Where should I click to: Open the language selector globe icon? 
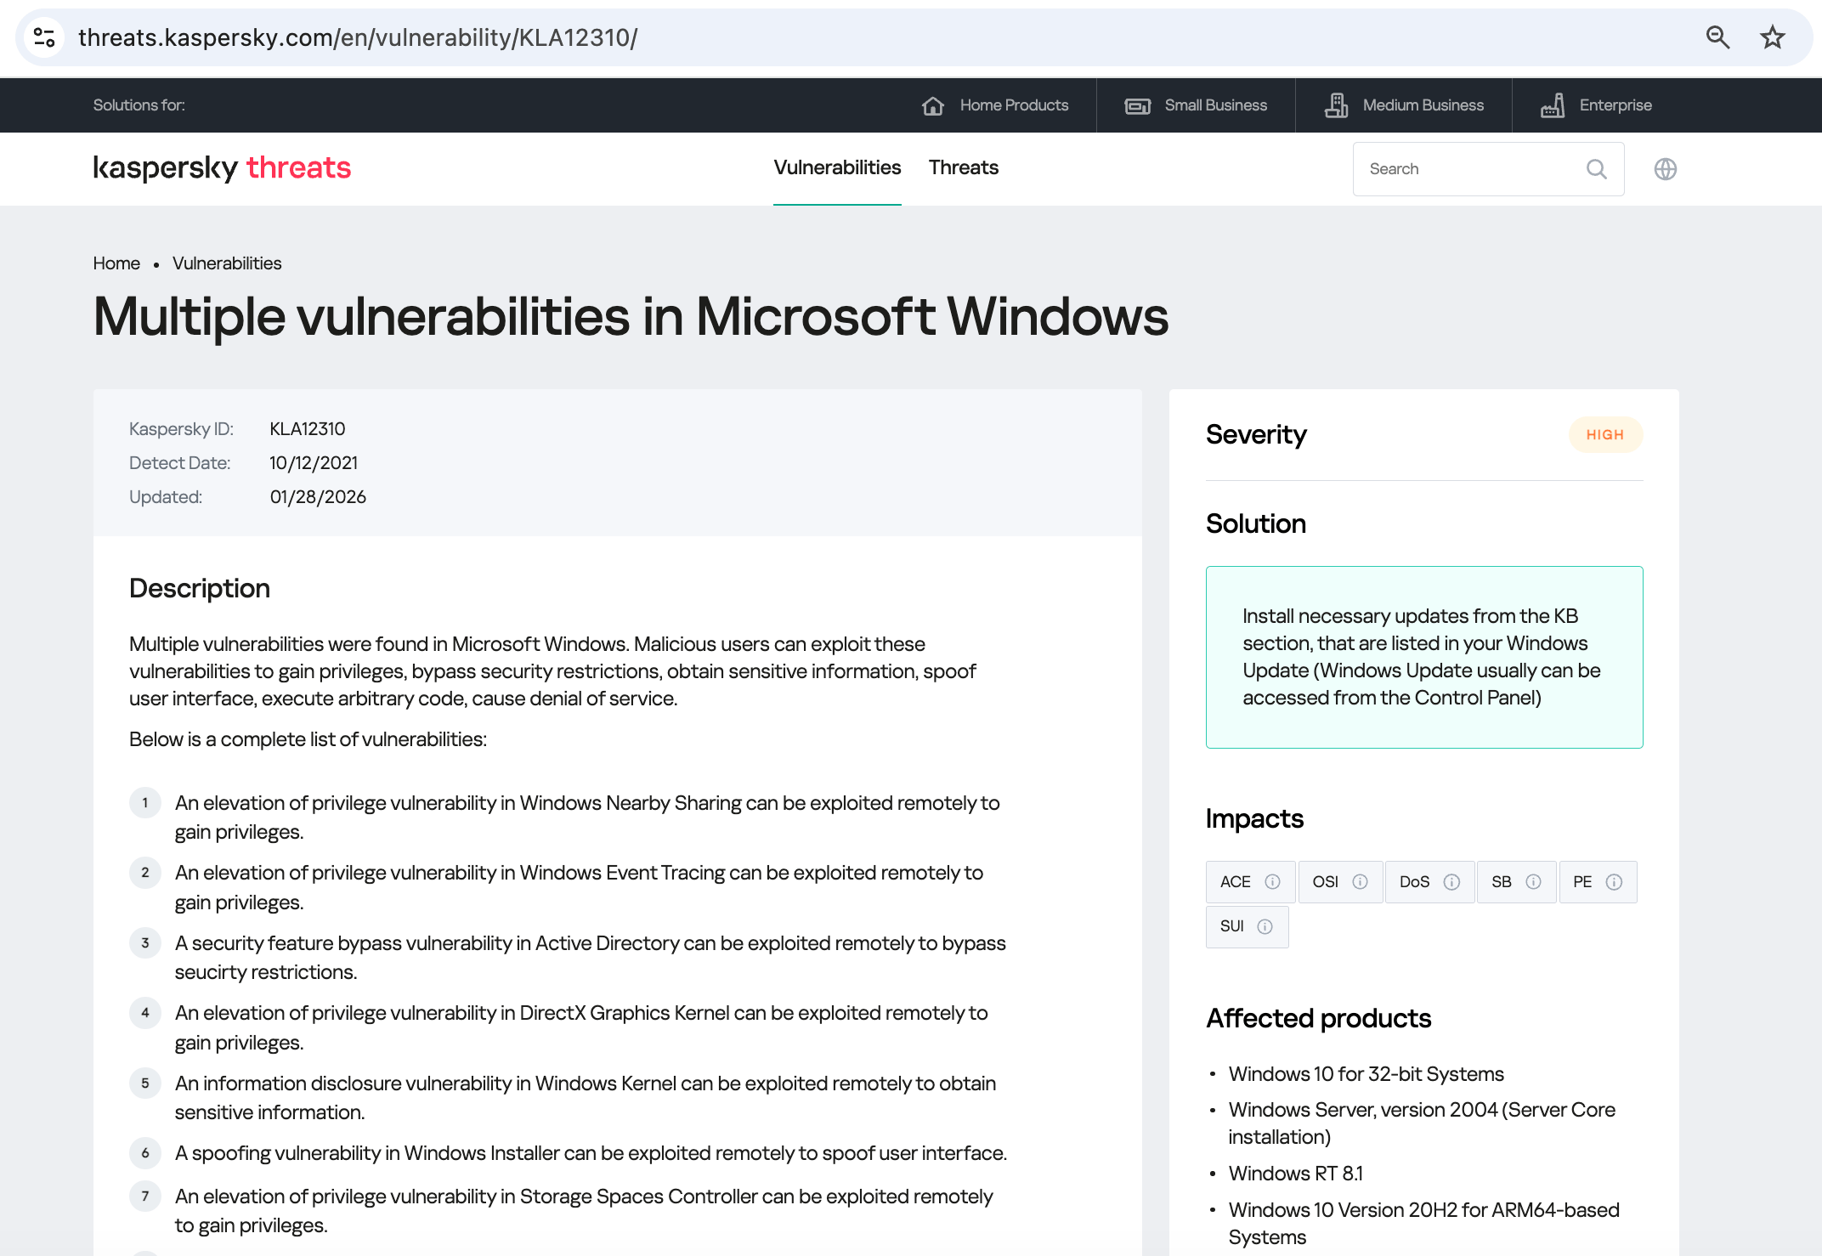(1665, 168)
